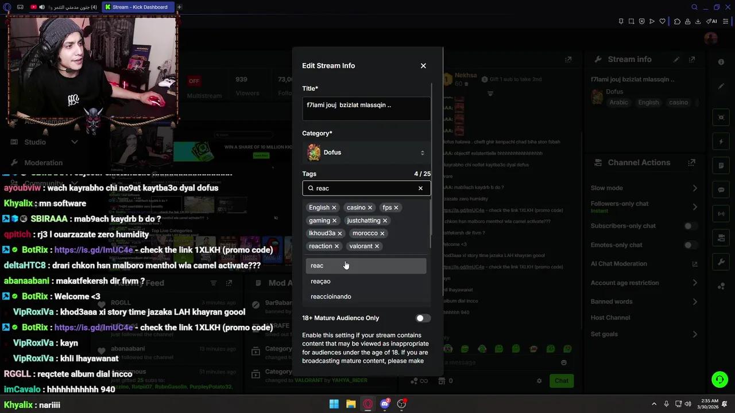735x413 pixels.
Task: Open AI Chat Moderation external link
Action: 695,264
